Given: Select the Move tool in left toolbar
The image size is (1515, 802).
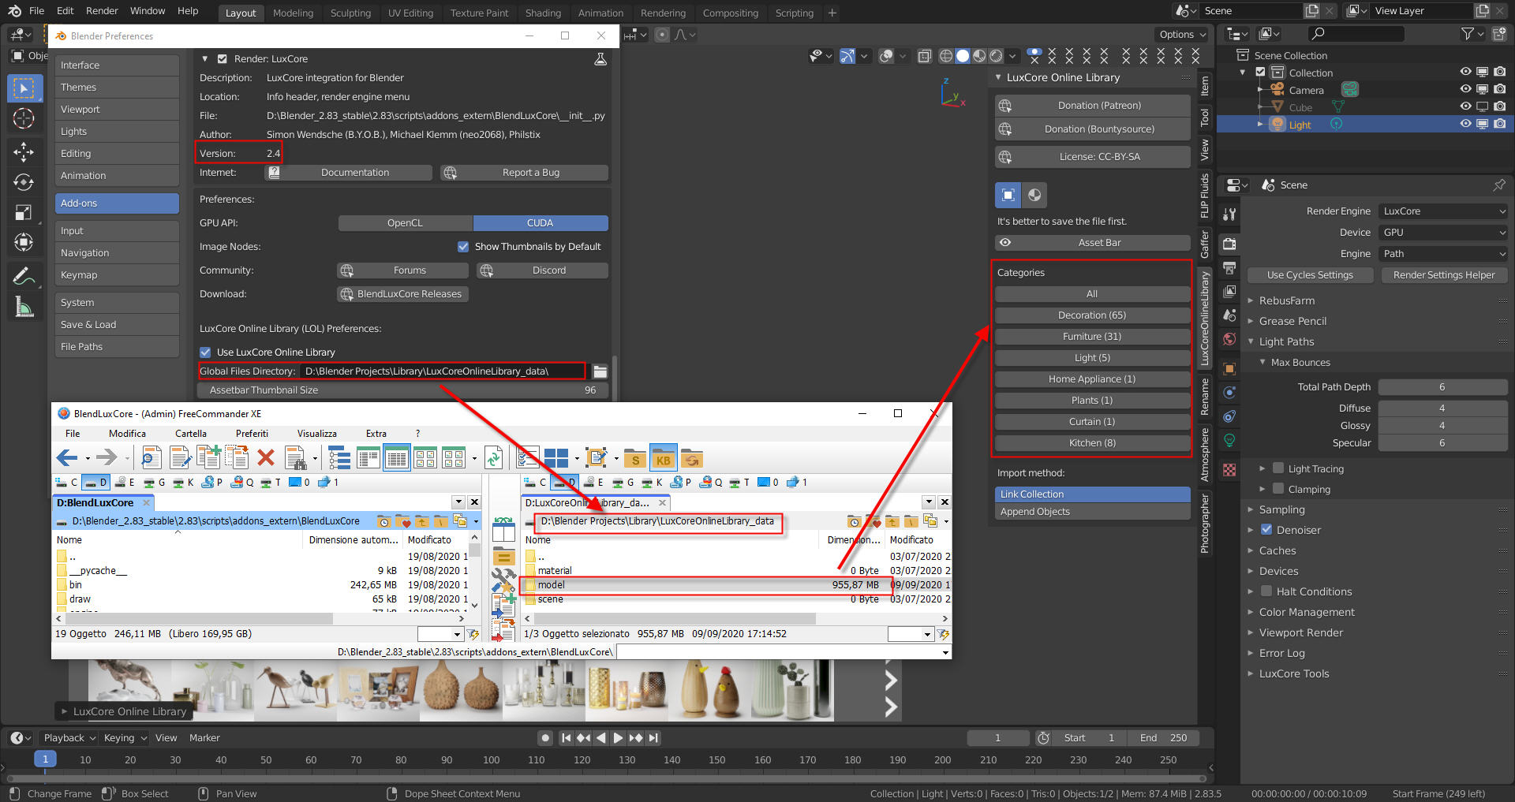Looking at the screenshot, I should click(x=24, y=151).
